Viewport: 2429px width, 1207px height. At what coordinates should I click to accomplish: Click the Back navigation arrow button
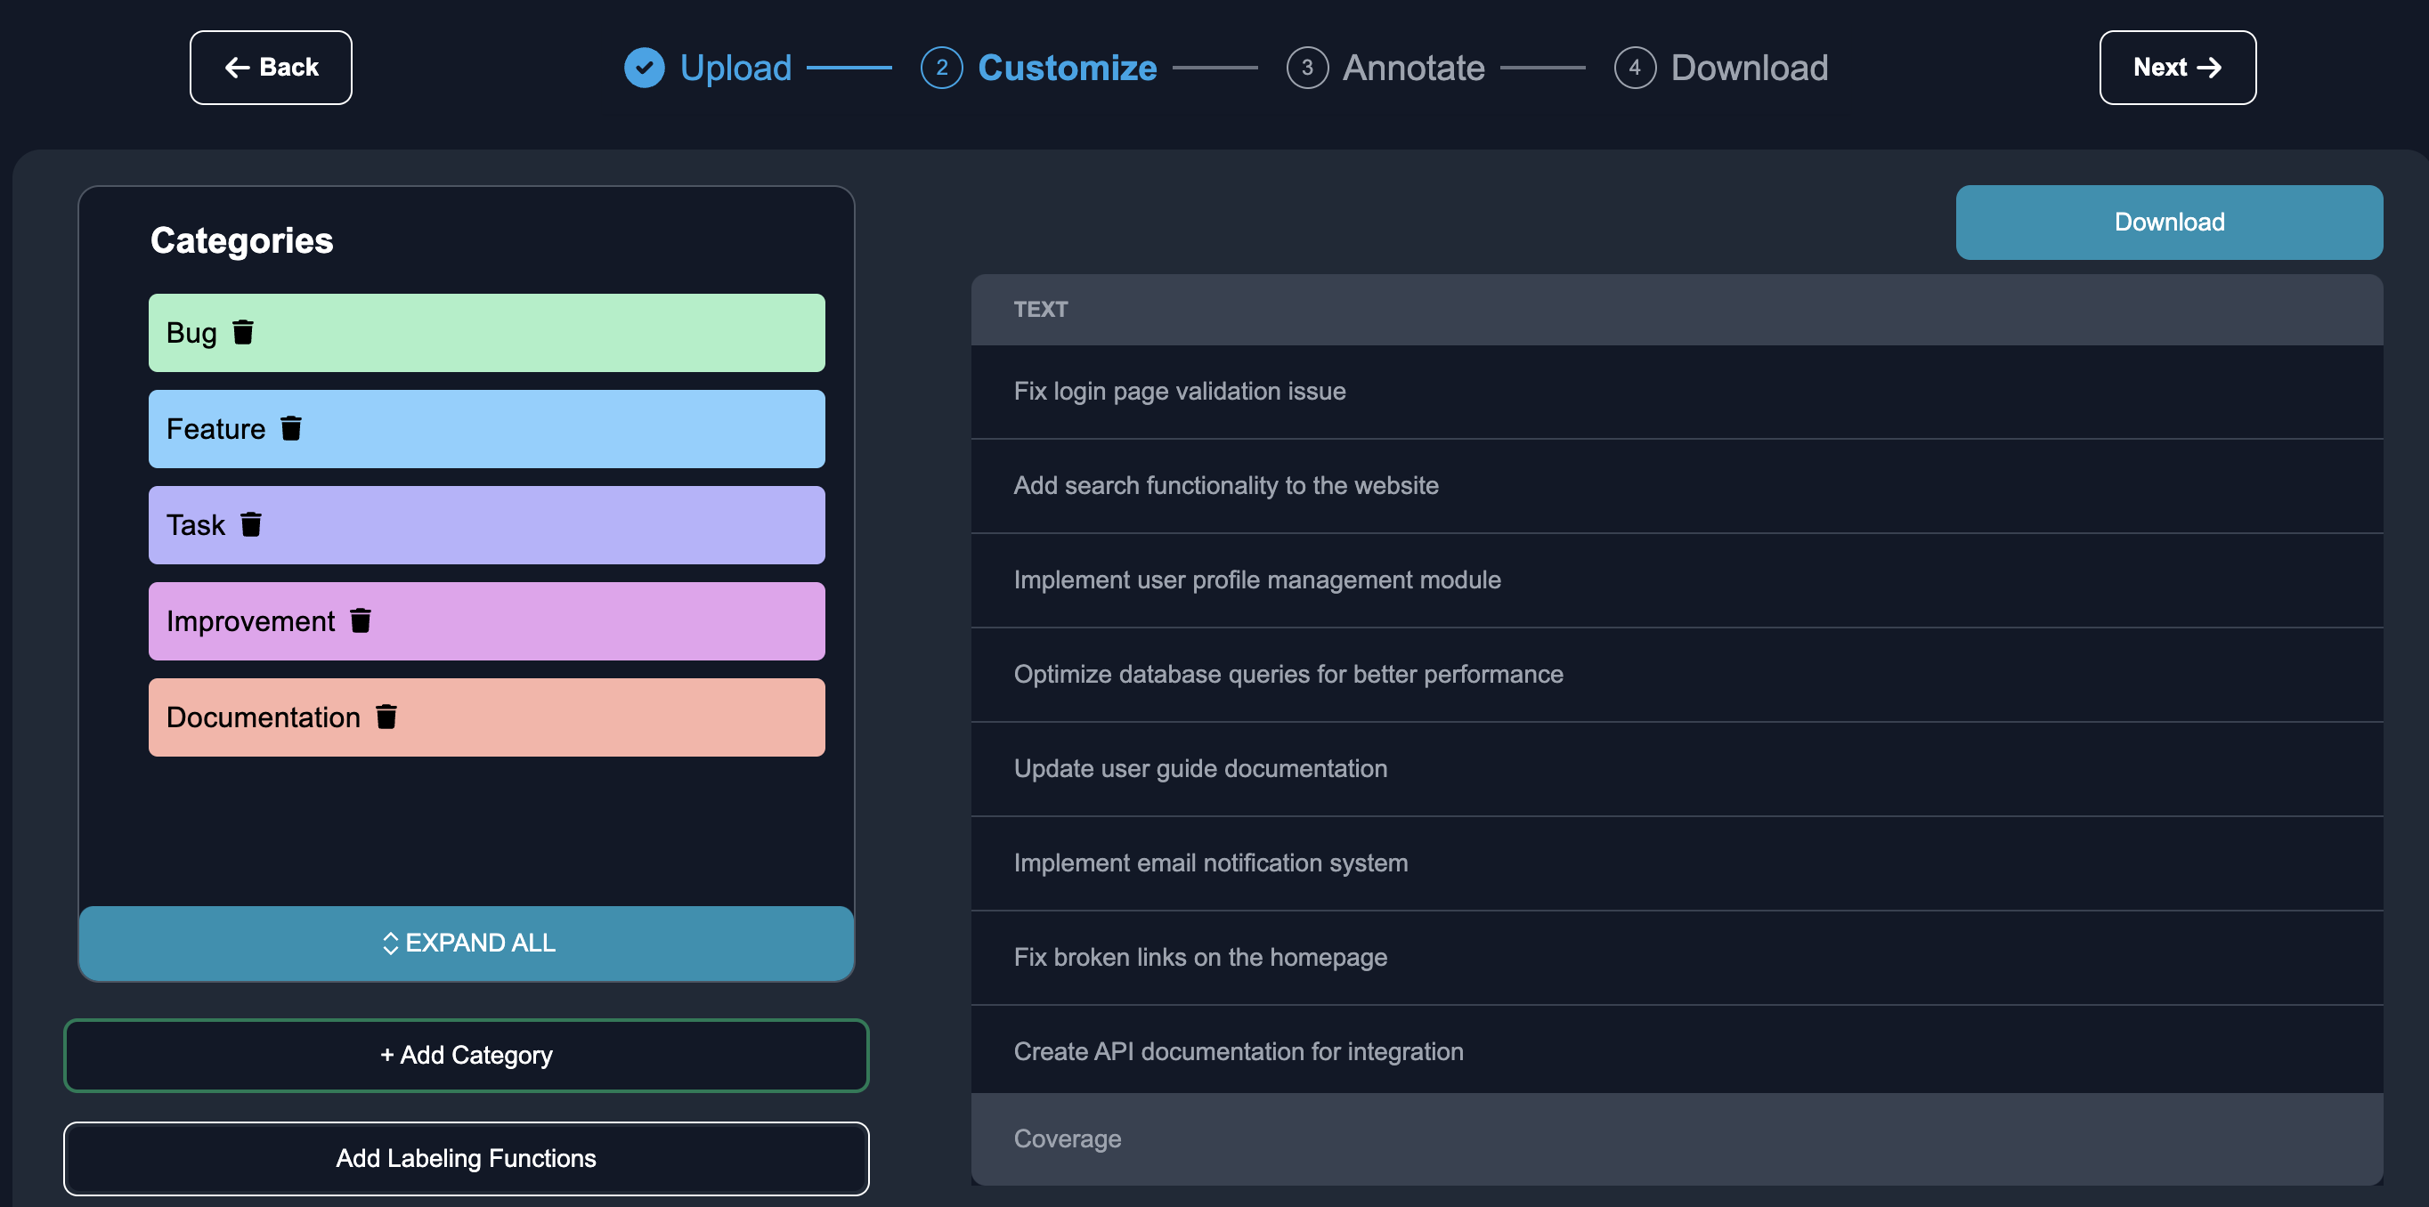click(272, 67)
